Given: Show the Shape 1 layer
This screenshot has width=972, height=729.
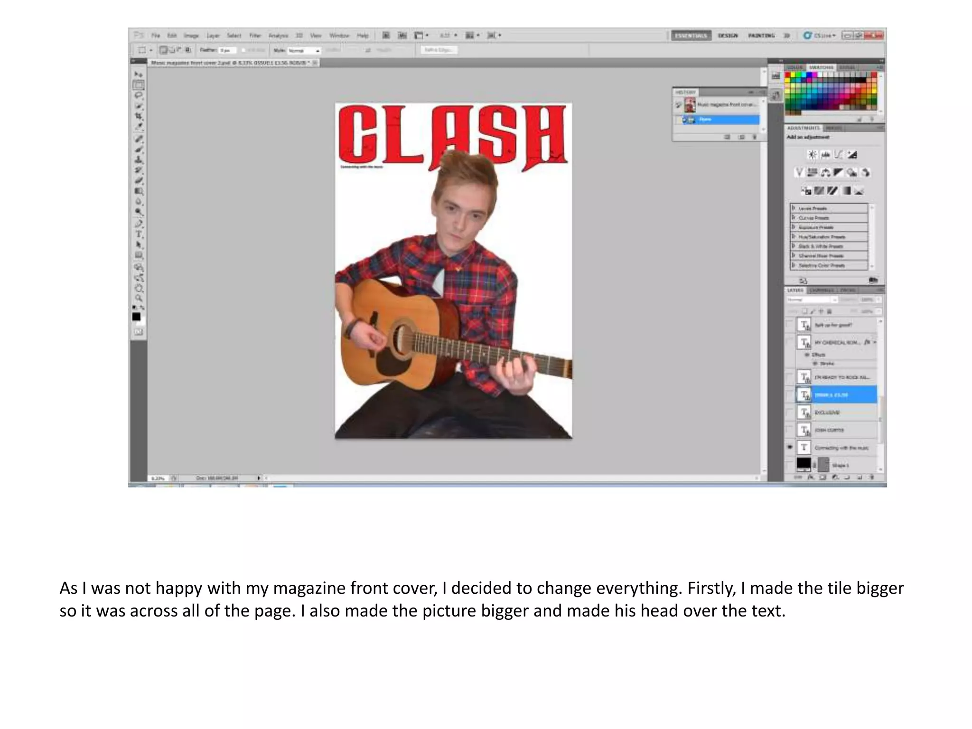Looking at the screenshot, I should pyautogui.click(x=790, y=465).
